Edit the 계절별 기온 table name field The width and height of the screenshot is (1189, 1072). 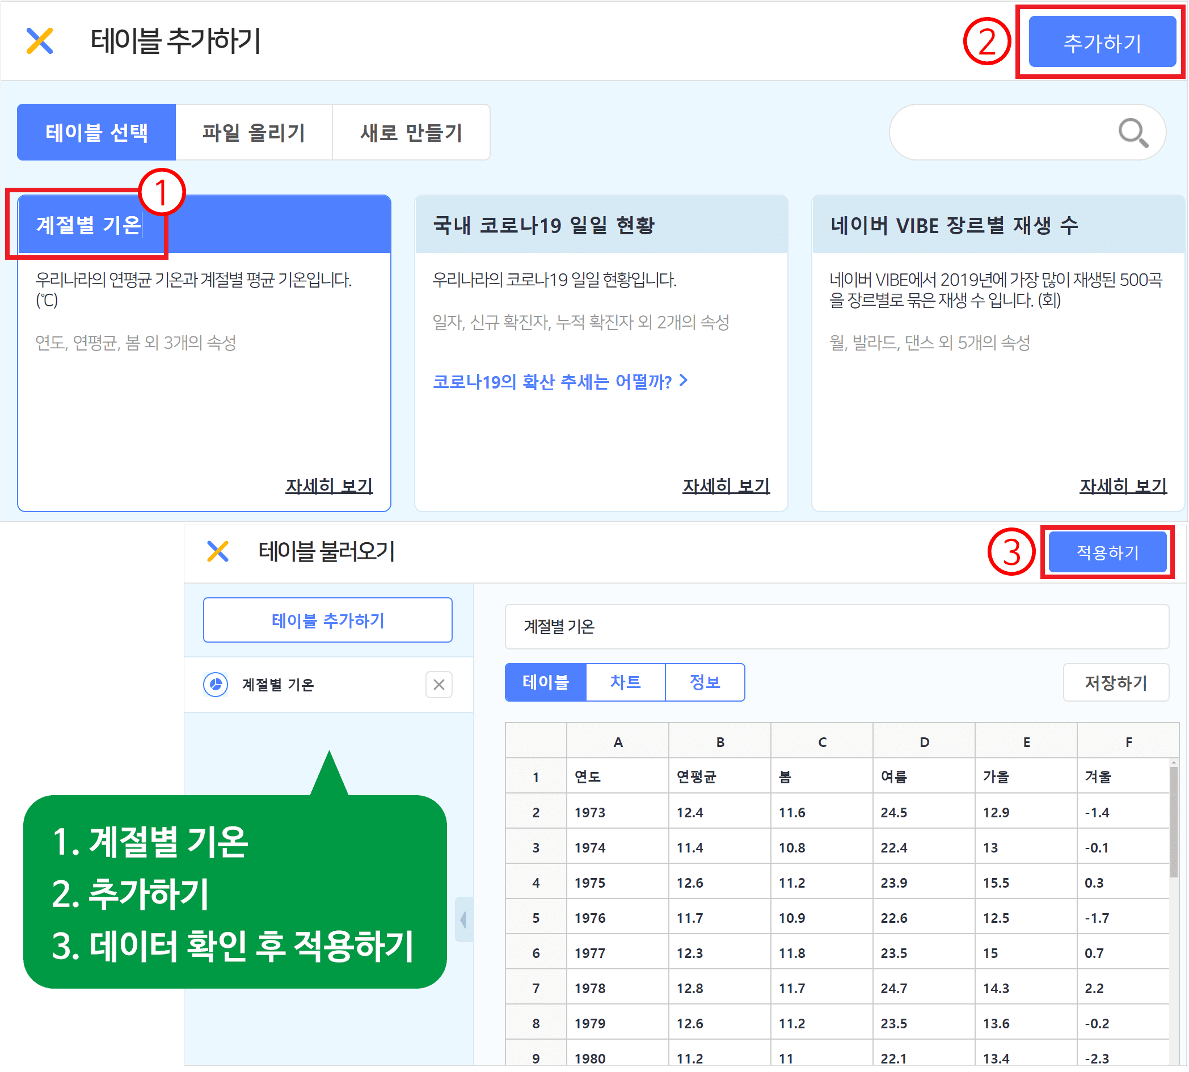coord(837,627)
